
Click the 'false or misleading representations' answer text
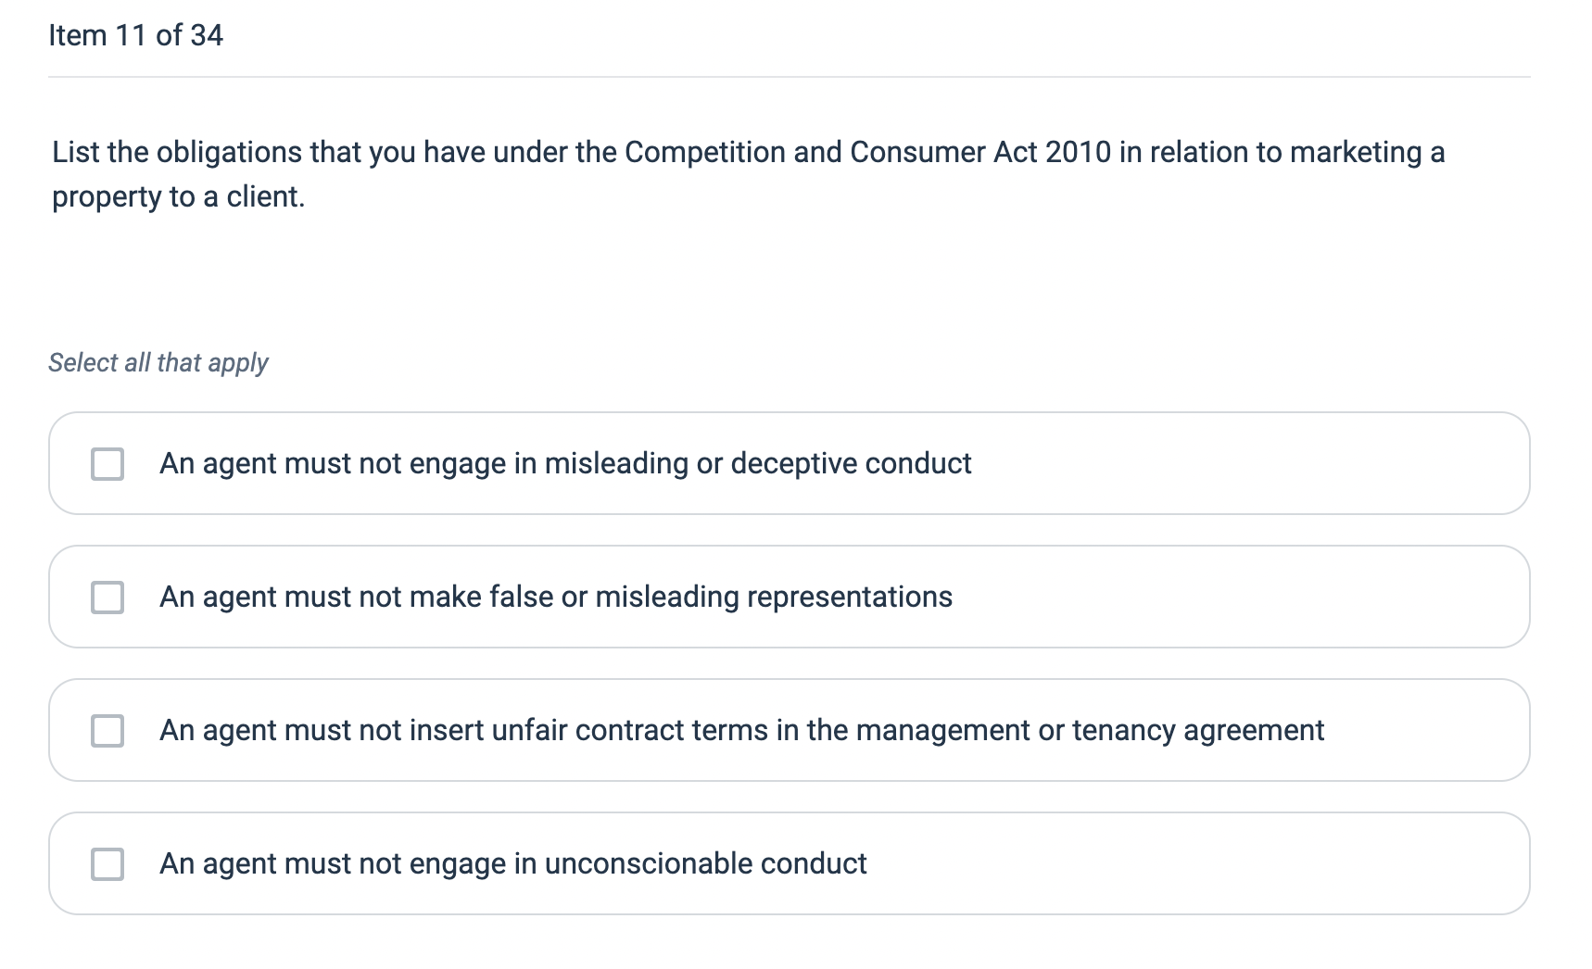click(x=556, y=597)
